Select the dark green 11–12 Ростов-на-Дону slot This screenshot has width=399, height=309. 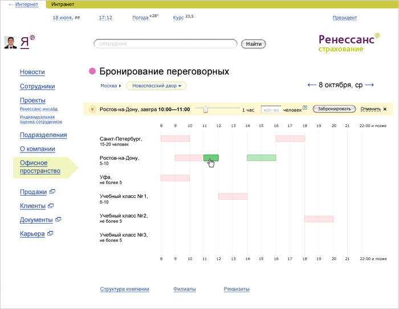(x=211, y=158)
